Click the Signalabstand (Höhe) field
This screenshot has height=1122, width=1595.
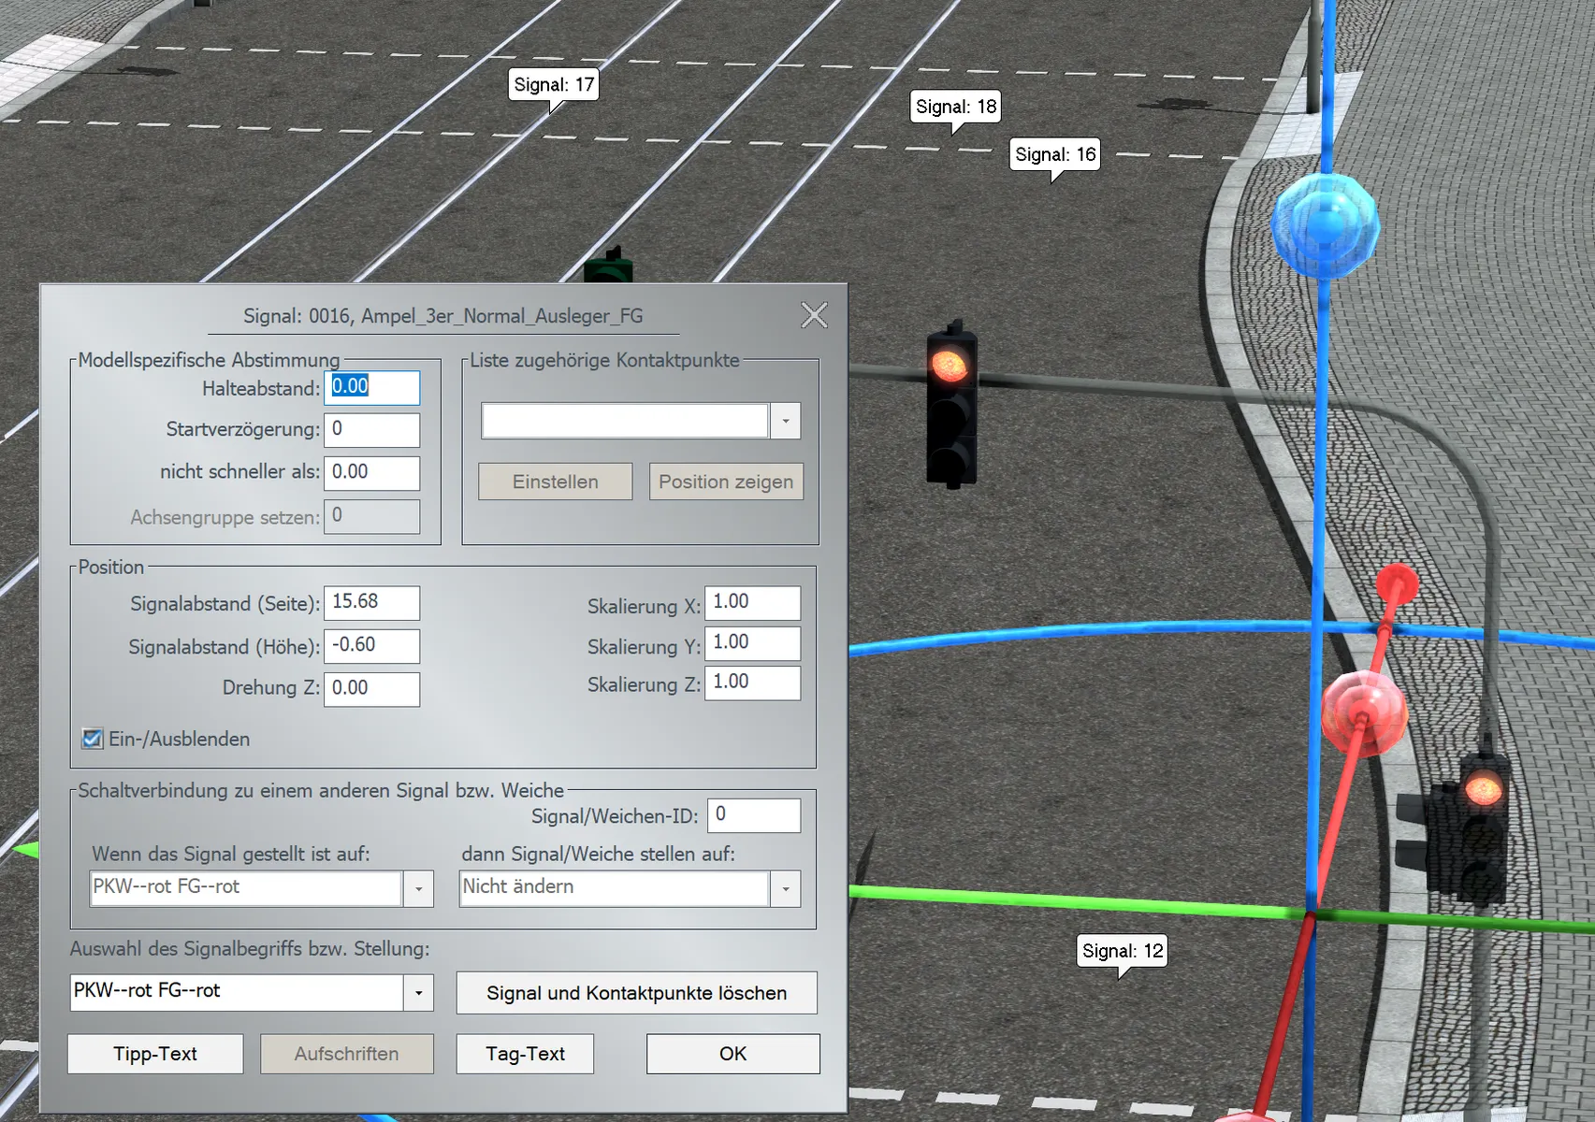click(371, 646)
